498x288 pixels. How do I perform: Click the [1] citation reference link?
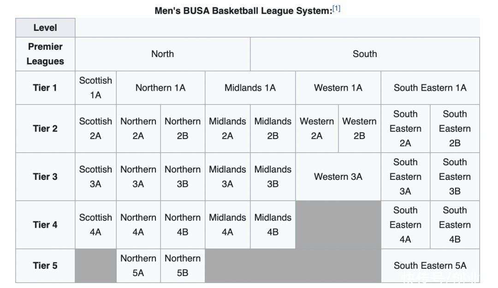coord(337,9)
